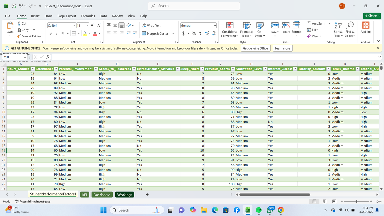Increase decimal places
Viewport: 384px width, 216px height.
(x=207, y=33)
